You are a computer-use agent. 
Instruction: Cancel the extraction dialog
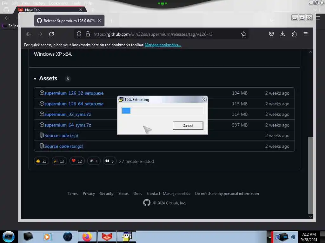[188, 125]
